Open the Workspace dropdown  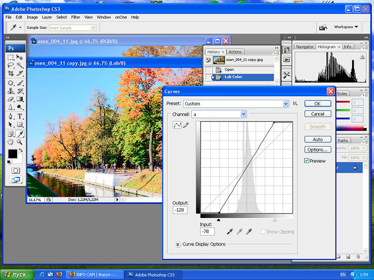pos(346,27)
